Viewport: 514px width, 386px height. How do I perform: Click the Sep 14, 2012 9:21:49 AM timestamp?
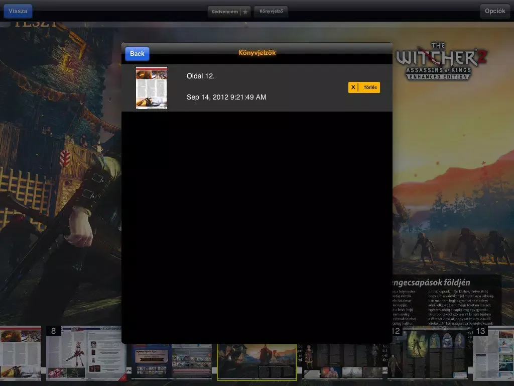pos(226,97)
